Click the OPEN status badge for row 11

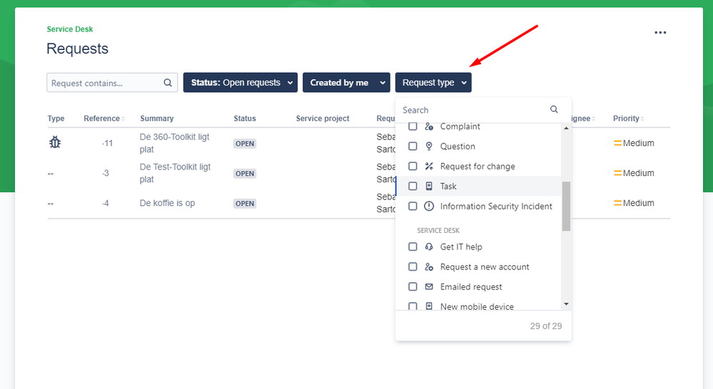(x=245, y=143)
